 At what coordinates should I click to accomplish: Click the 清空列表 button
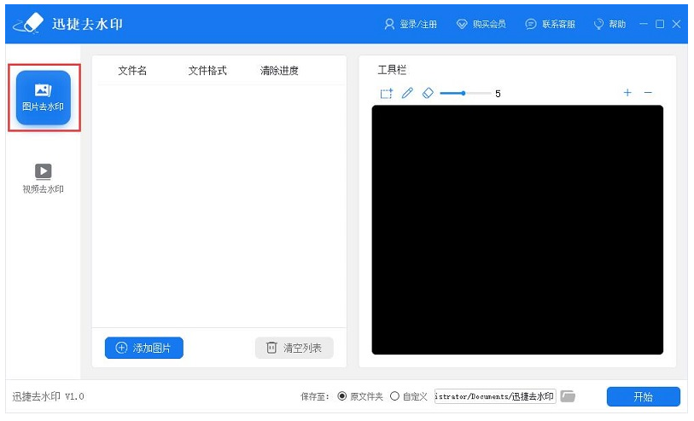pos(295,348)
